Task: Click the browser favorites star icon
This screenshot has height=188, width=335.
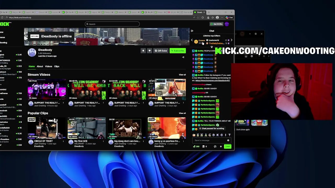Action: [198, 17]
